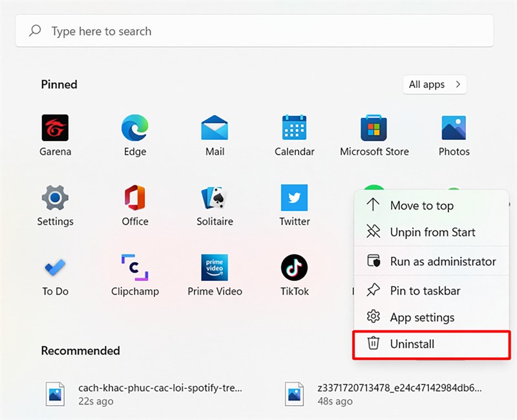Open Microsoft To Do
Screen dimensions: 517x420
pos(55,270)
